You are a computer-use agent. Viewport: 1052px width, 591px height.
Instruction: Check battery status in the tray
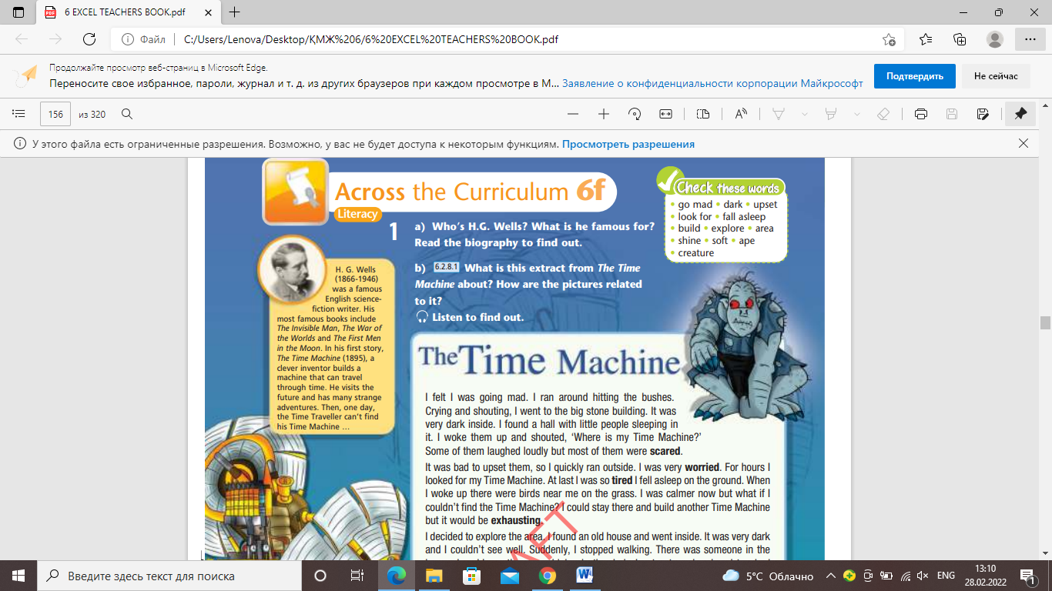886,576
